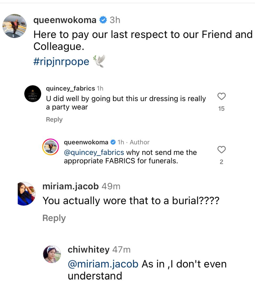Like queenwokoma's FABRICS reply with heart

(x=221, y=150)
